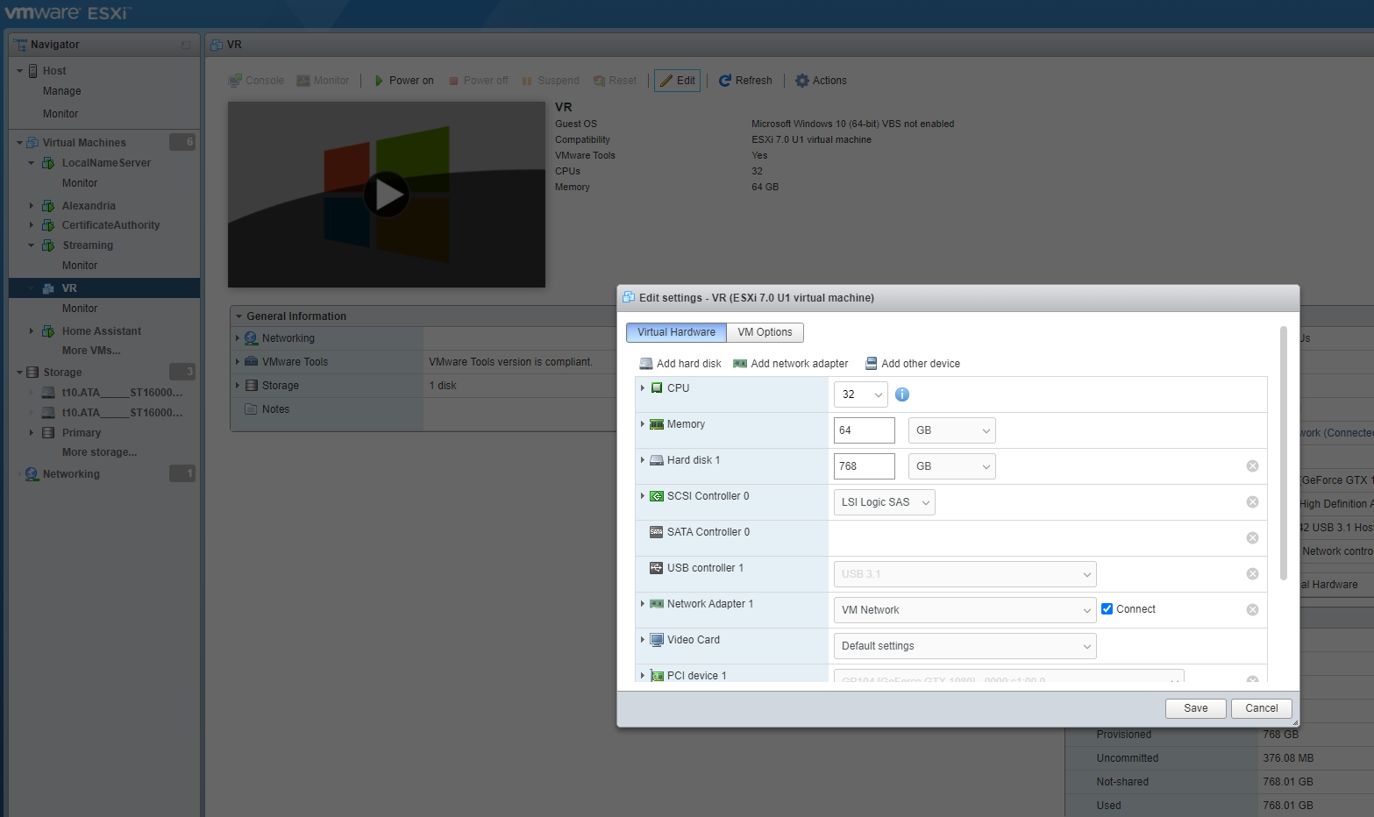Expand the Memory hardware row

[643, 424]
